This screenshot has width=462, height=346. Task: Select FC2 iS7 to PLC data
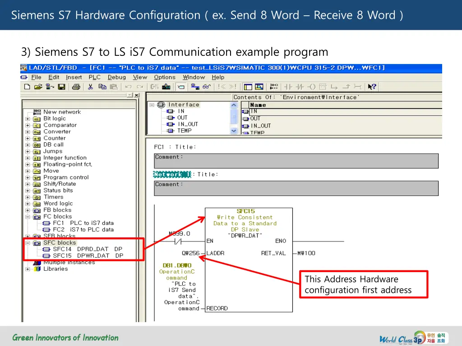(79, 229)
